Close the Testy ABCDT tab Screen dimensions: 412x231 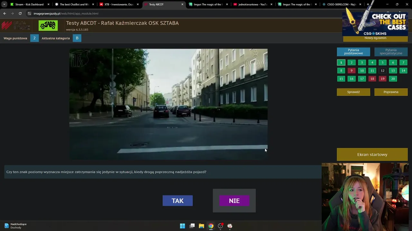coord(182,4)
